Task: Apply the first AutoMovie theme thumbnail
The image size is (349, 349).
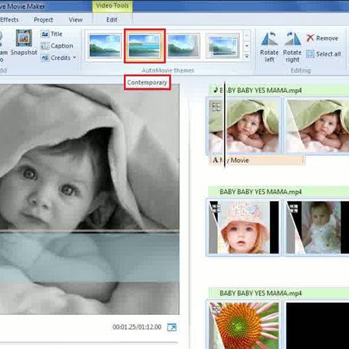Action: pyautogui.click(x=105, y=46)
